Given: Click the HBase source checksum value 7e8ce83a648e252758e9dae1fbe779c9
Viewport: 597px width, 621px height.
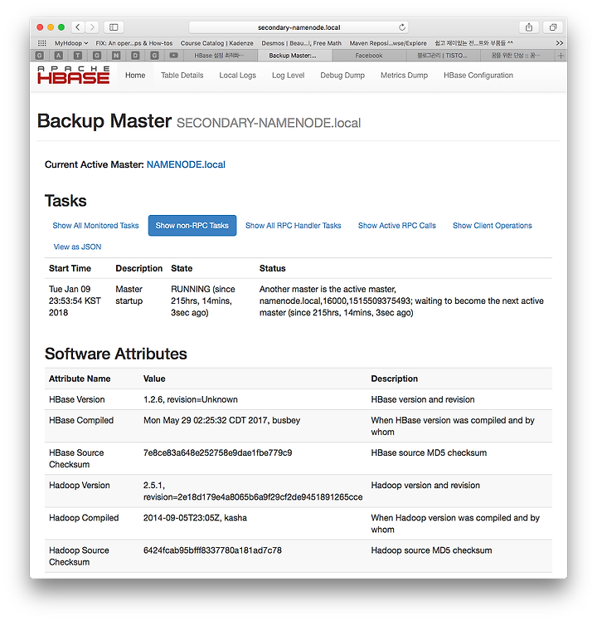Looking at the screenshot, I should tap(217, 452).
